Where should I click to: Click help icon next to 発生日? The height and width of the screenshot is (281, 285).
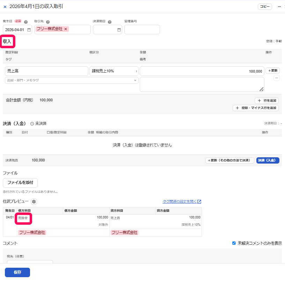(26, 22)
